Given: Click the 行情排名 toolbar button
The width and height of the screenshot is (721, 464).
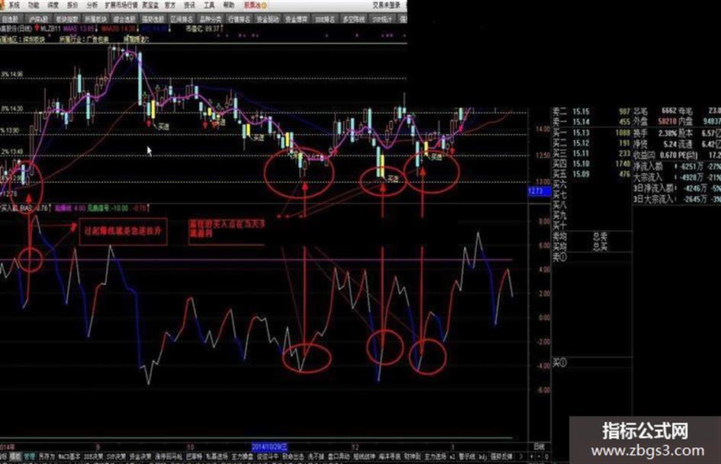Looking at the screenshot, I should coord(239,19).
